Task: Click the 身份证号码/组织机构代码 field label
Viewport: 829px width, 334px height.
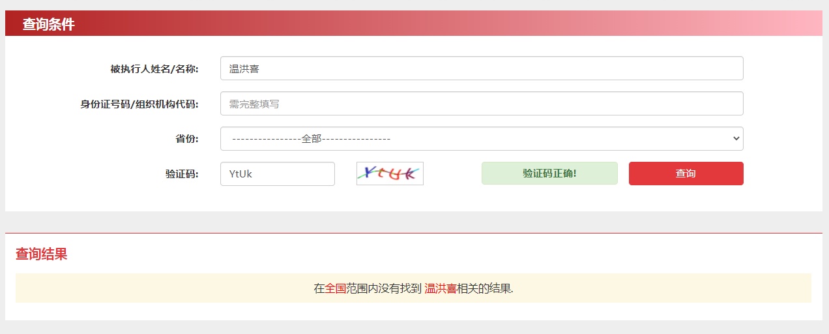Action: pos(139,104)
